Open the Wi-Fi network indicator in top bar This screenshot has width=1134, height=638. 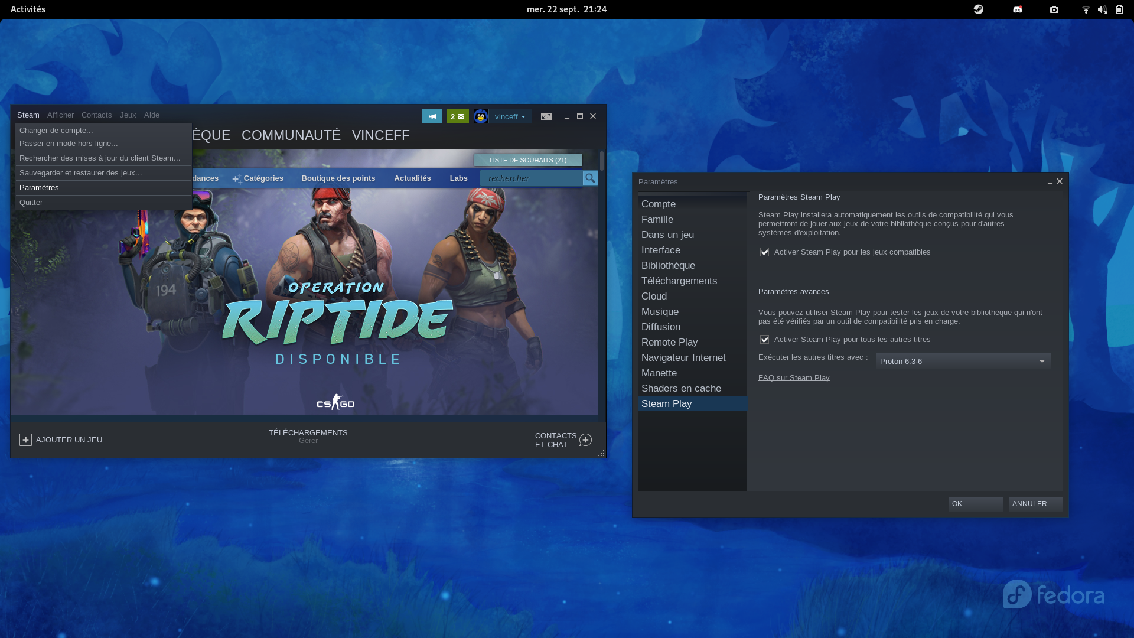(x=1086, y=9)
